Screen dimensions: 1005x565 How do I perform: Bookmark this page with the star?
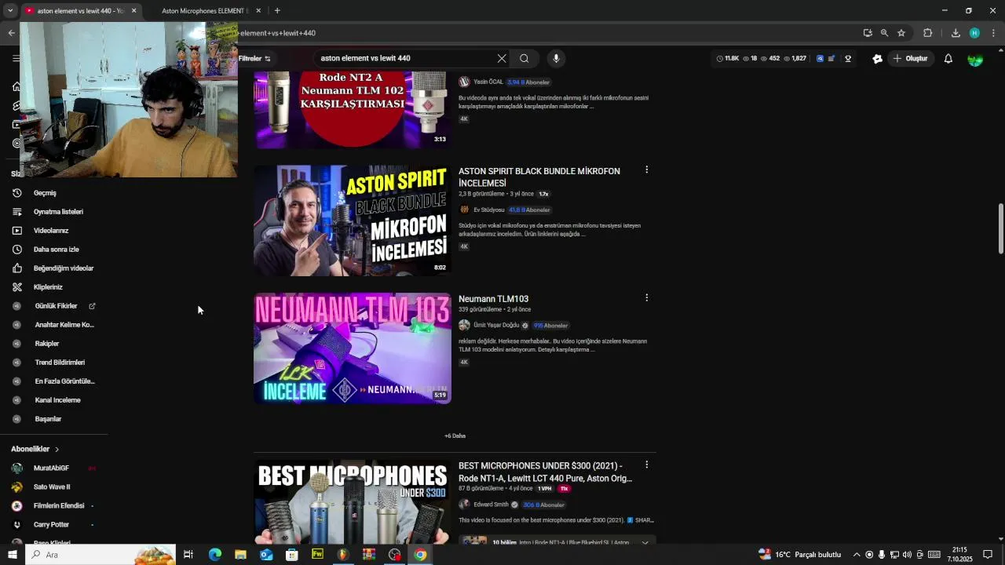(901, 33)
